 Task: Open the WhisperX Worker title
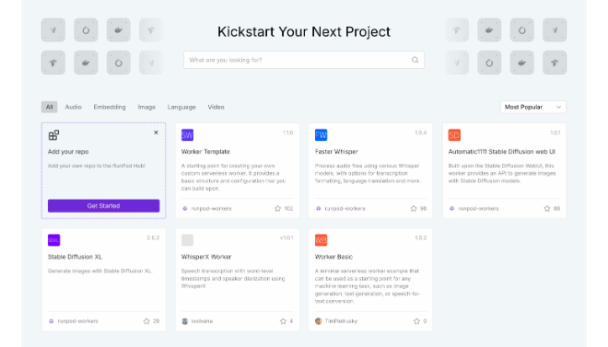click(206, 257)
